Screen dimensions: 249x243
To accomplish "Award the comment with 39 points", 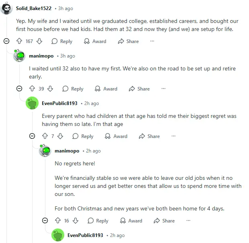I will pyautogui.click(x=106, y=89).
